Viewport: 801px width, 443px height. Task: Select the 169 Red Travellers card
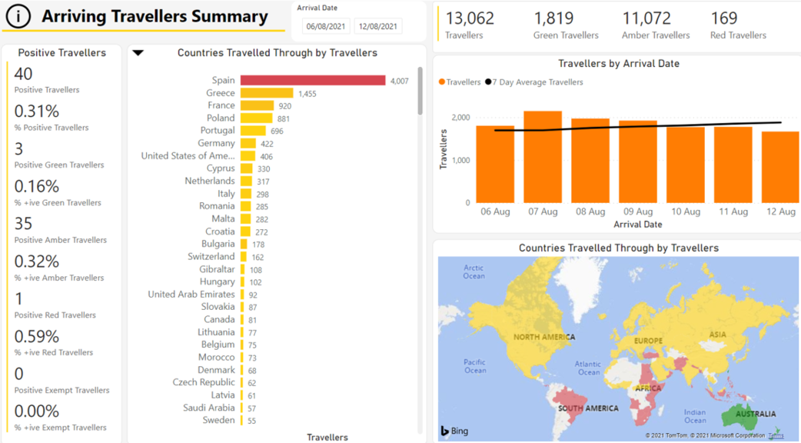[737, 25]
